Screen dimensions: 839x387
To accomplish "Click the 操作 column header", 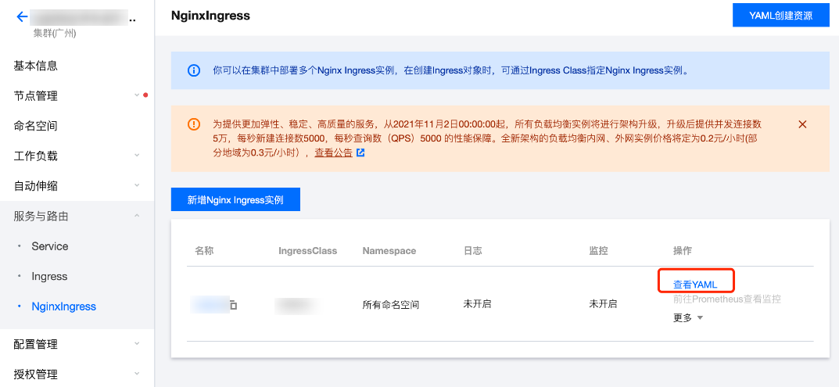I will click(x=682, y=250).
